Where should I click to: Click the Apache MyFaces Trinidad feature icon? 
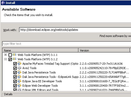(19, 63)
